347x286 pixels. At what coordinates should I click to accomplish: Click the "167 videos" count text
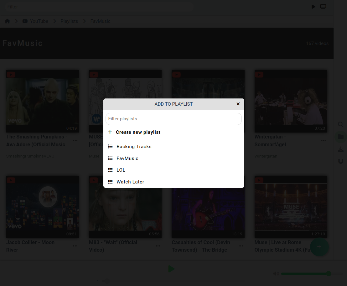tap(317, 43)
